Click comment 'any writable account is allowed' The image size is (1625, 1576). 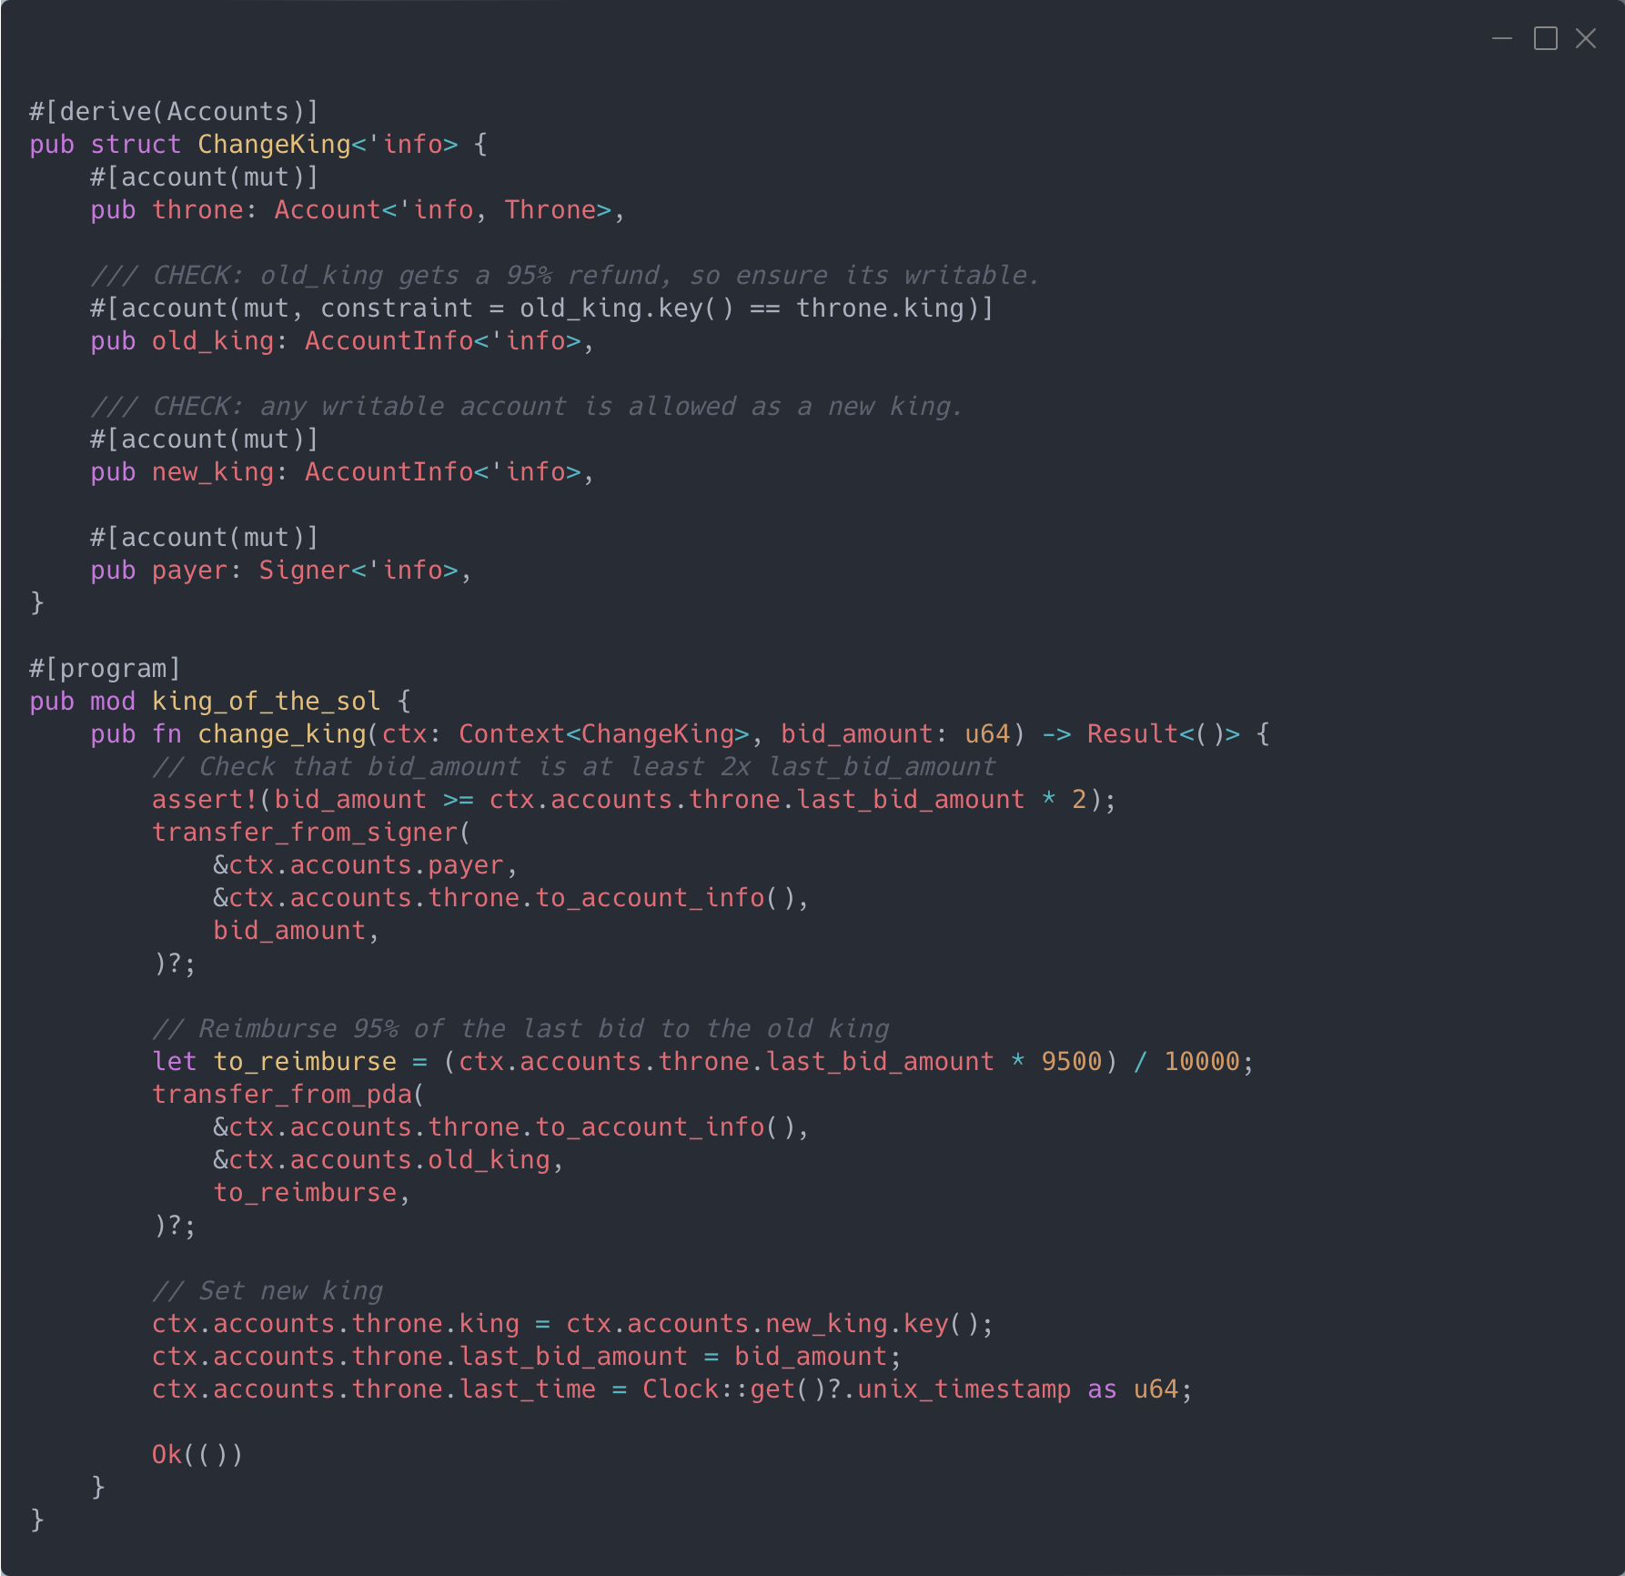pos(527,407)
